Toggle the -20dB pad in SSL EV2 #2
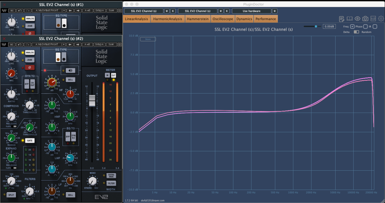 point(30,60)
